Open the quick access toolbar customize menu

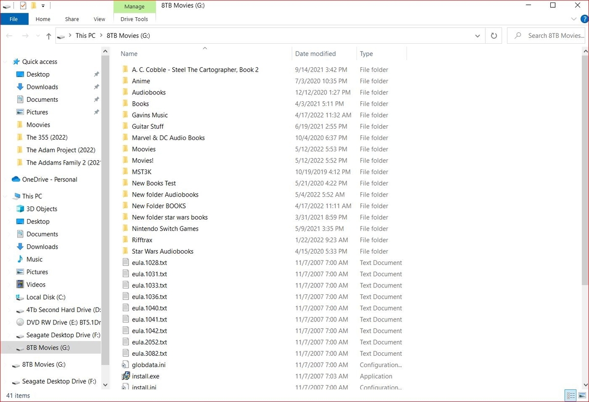(43, 5)
